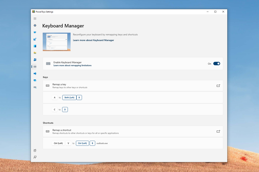The width and height of the screenshot is (259, 172).
Task: Open the Welcome to PowerToys icon
Action: pos(35,150)
